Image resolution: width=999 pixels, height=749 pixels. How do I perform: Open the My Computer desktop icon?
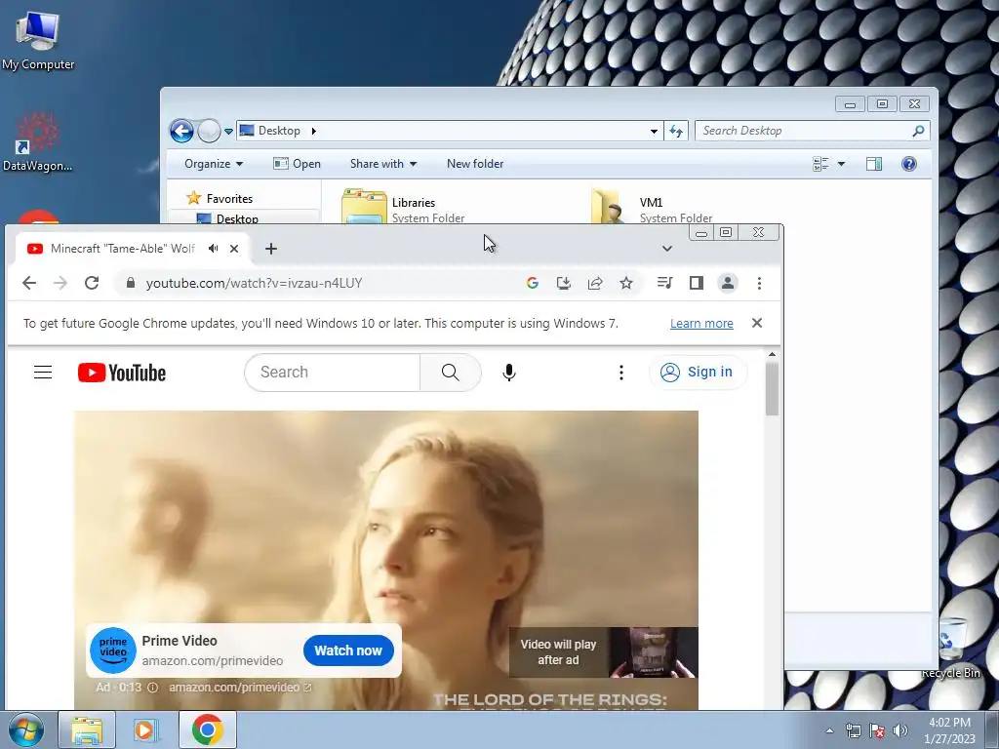(38, 41)
